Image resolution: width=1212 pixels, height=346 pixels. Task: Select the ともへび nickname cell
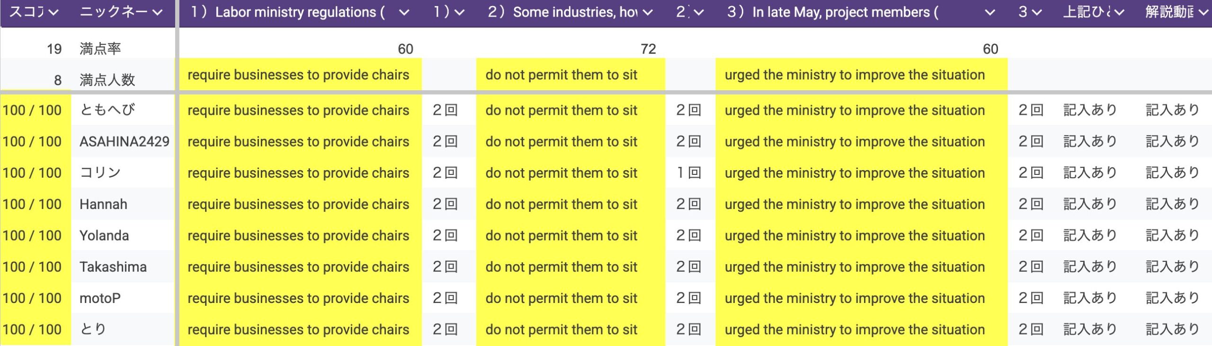coord(107,110)
